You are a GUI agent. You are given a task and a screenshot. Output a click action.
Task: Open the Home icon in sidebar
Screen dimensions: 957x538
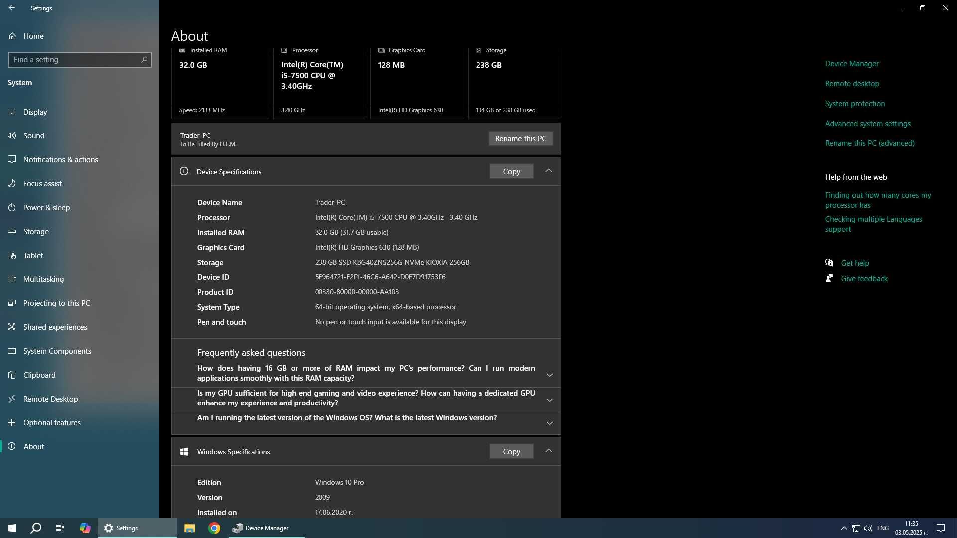[x=12, y=36]
